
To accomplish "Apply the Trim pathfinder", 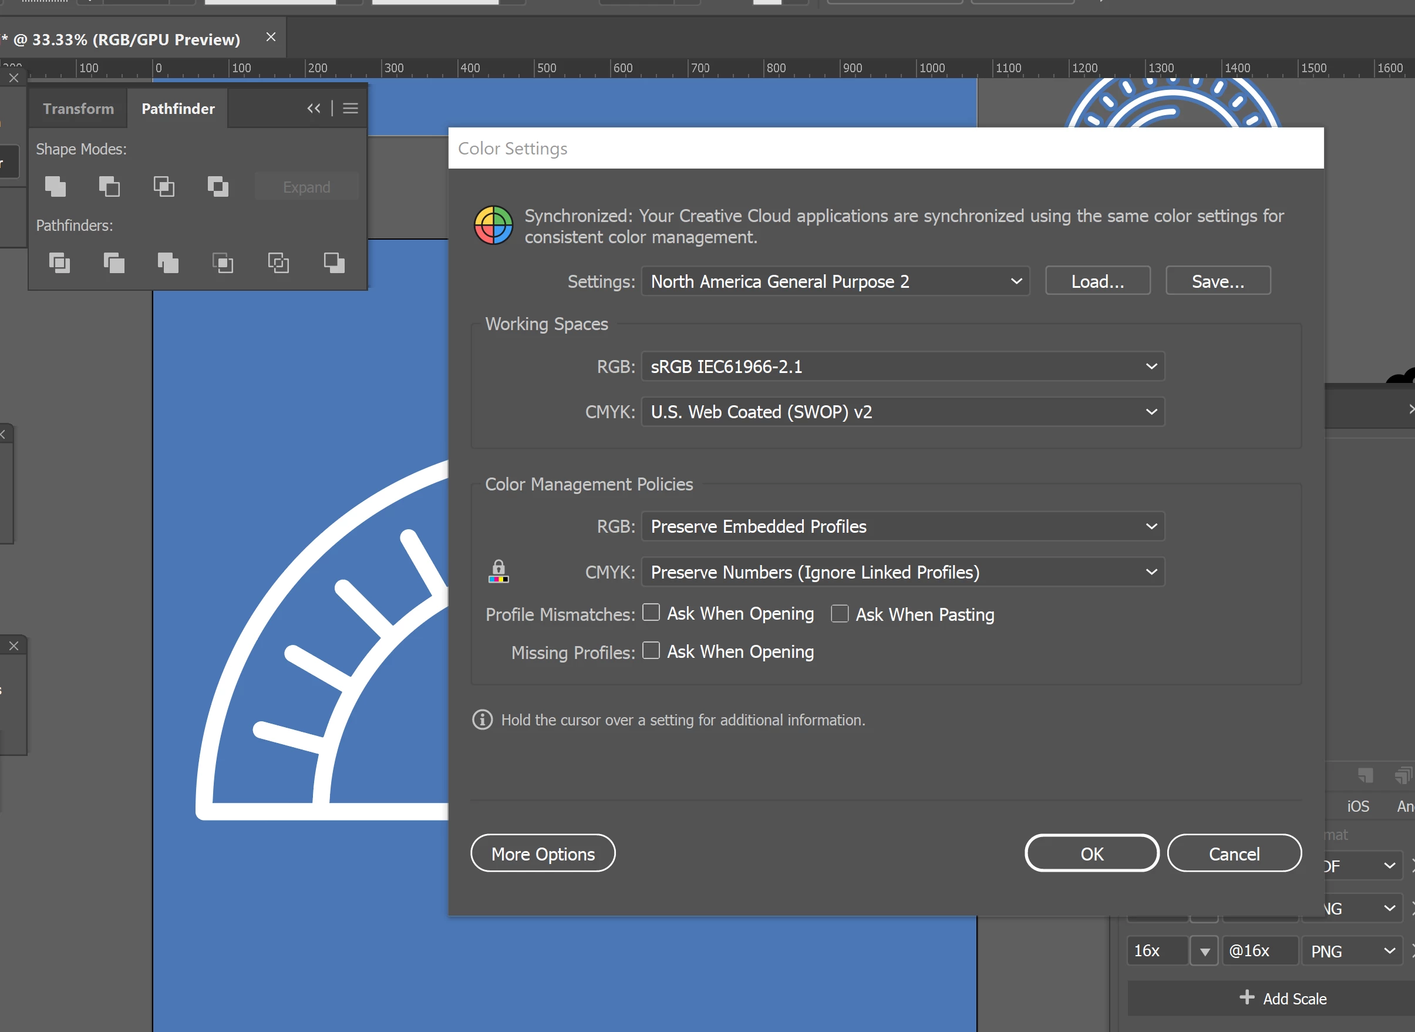I will [114, 263].
